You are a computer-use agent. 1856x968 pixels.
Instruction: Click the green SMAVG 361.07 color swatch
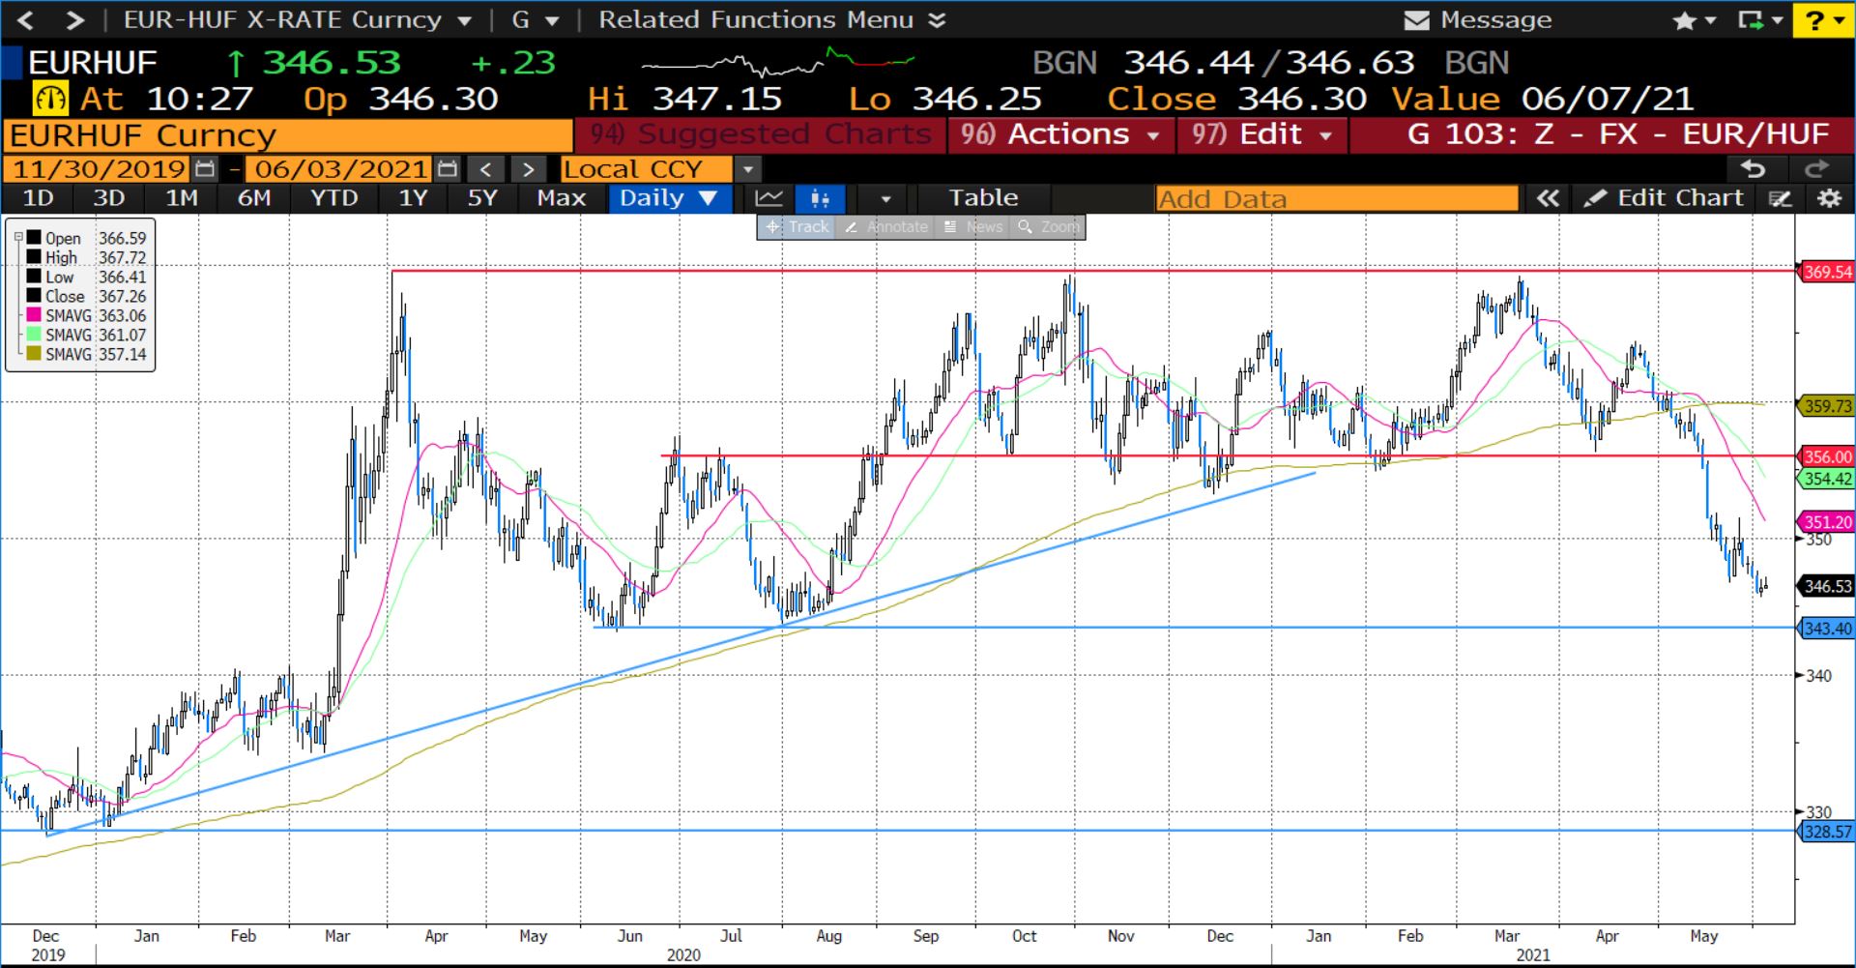pyautogui.click(x=34, y=335)
